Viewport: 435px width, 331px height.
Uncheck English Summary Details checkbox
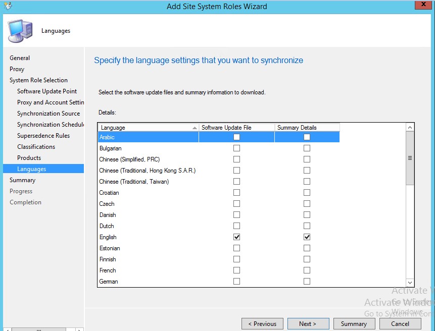[x=307, y=237]
